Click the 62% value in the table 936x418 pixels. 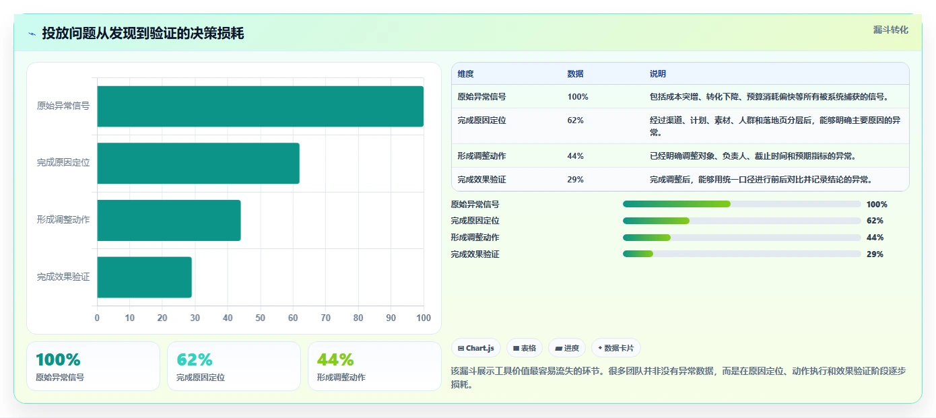click(576, 120)
